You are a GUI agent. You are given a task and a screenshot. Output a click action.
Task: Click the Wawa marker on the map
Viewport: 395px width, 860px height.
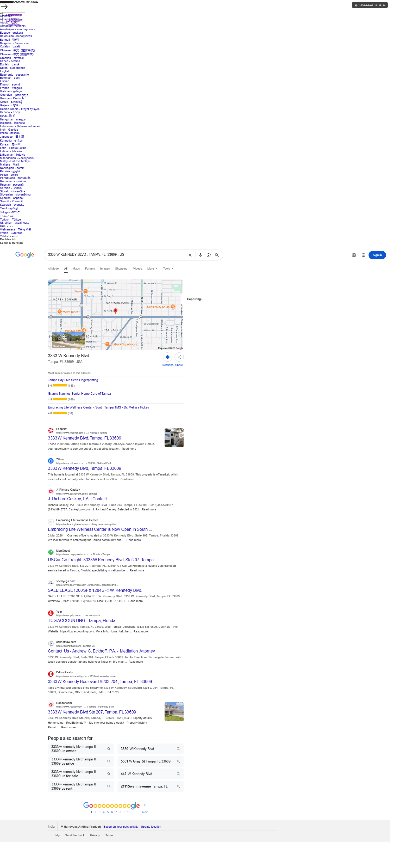tap(85, 291)
